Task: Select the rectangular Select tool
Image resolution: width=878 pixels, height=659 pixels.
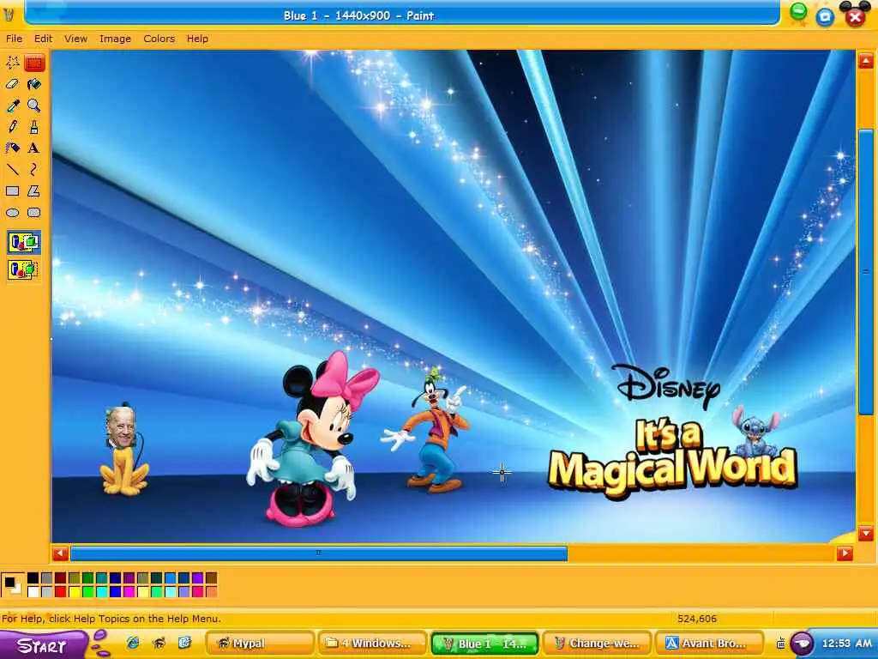Action: (34, 62)
